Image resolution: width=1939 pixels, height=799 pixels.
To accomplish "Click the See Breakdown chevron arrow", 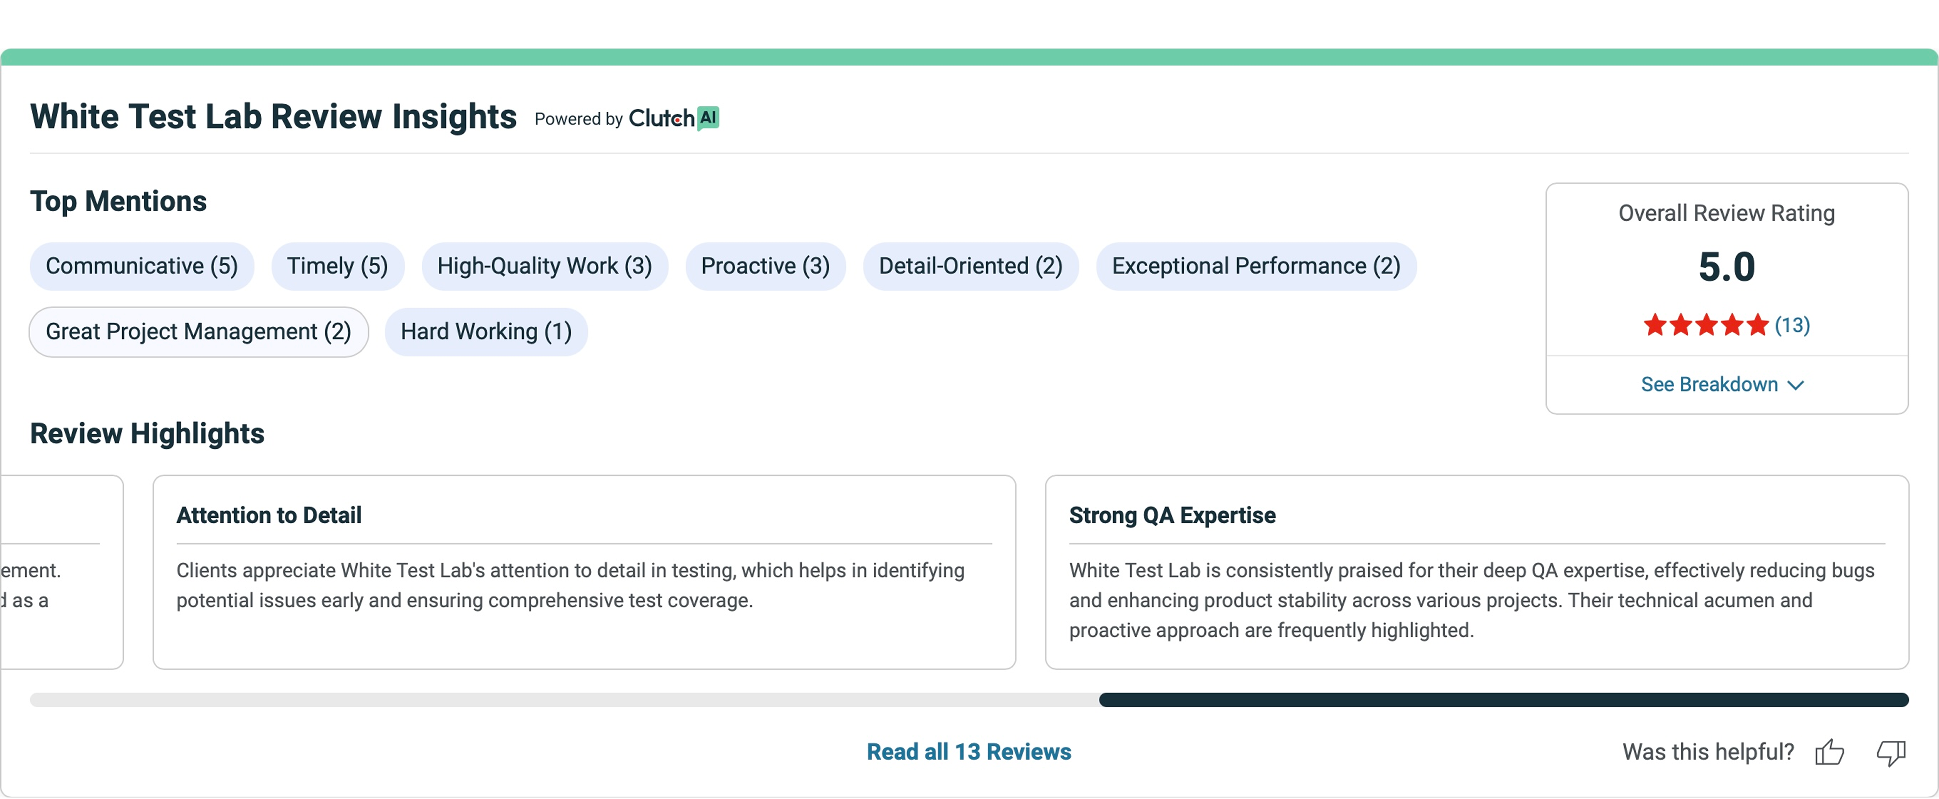I will (1796, 385).
